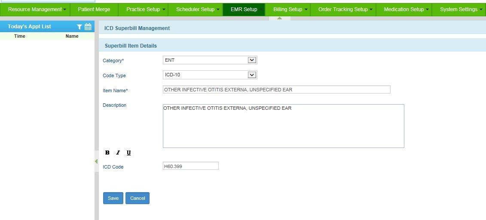Toggle underline formatting for Description

(128, 153)
